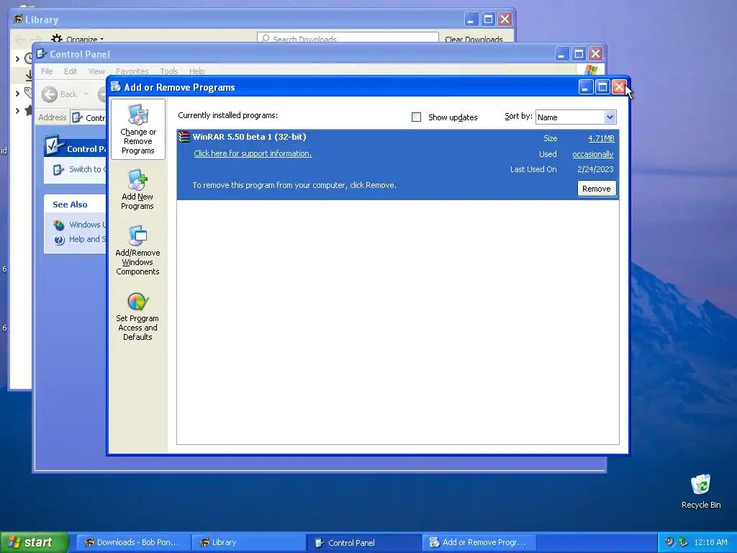The image size is (737, 553).
Task: Click Clear Downloads in Library window
Action: click(474, 39)
